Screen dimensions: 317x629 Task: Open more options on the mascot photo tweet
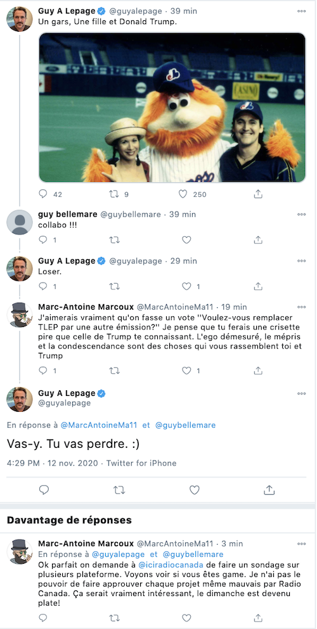click(301, 11)
